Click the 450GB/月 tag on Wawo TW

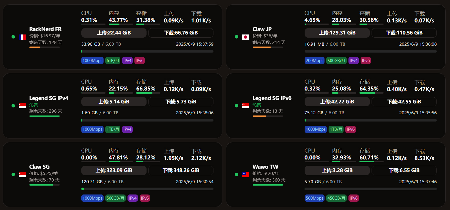point(336,198)
